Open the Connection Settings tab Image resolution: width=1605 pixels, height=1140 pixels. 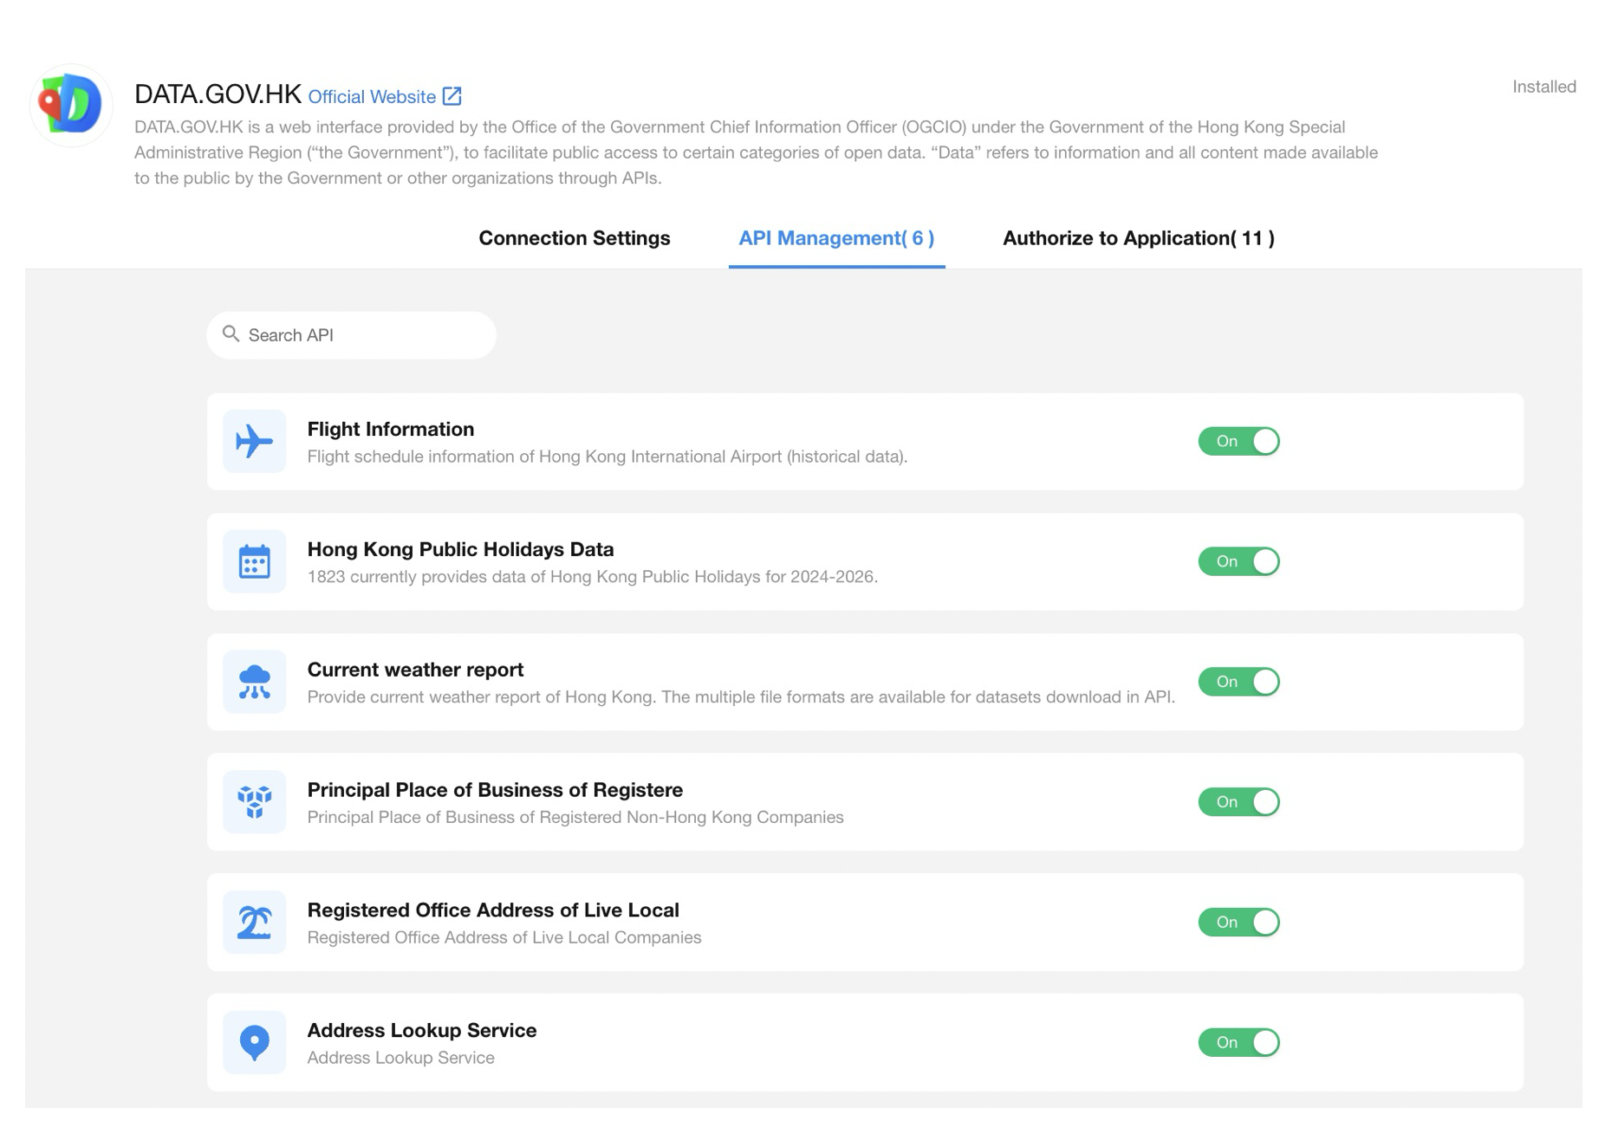pyautogui.click(x=575, y=238)
